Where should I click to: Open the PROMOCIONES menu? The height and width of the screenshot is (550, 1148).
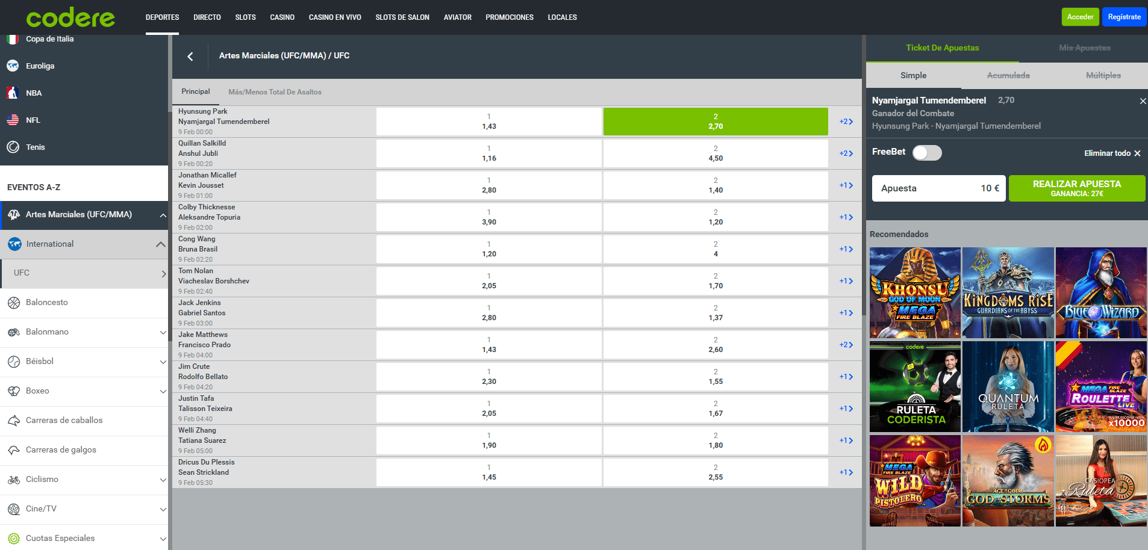pyautogui.click(x=510, y=17)
